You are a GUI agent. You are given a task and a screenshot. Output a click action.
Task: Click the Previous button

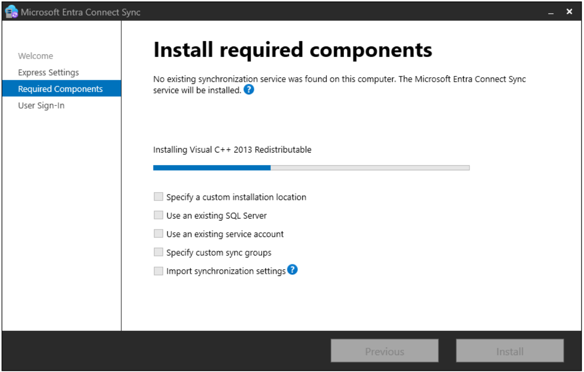[x=385, y=351]
